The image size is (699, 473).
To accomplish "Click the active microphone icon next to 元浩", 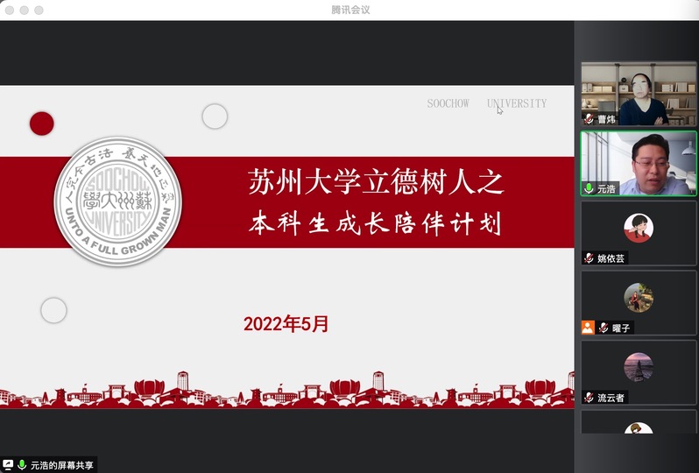I will (590, 188).
